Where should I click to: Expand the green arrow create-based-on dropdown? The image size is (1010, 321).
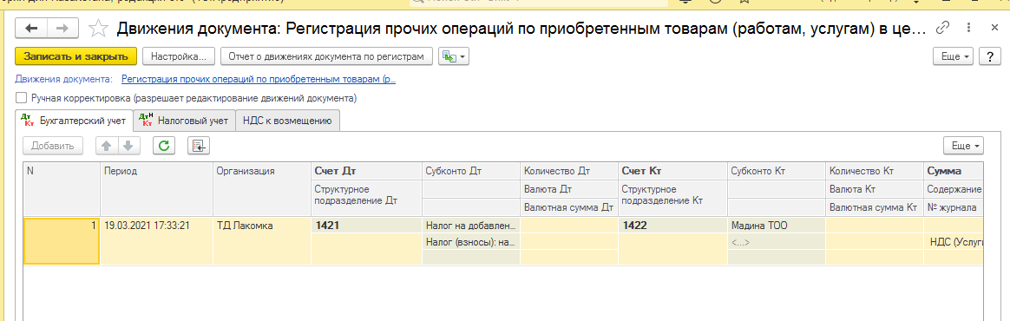coord(454,56)
